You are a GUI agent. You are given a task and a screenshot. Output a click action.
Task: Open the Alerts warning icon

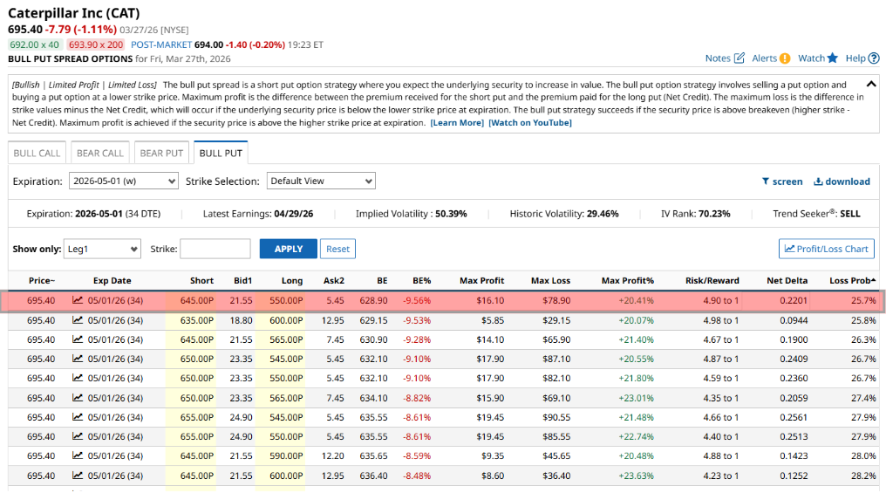tap(785, 58)
